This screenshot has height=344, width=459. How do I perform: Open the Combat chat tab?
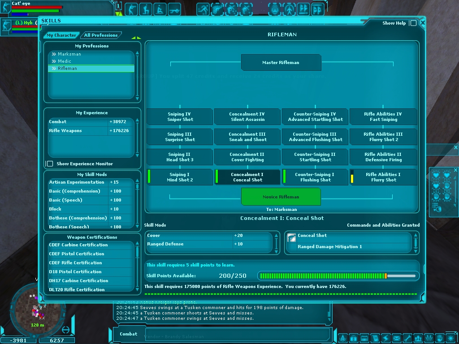[129, 334]
